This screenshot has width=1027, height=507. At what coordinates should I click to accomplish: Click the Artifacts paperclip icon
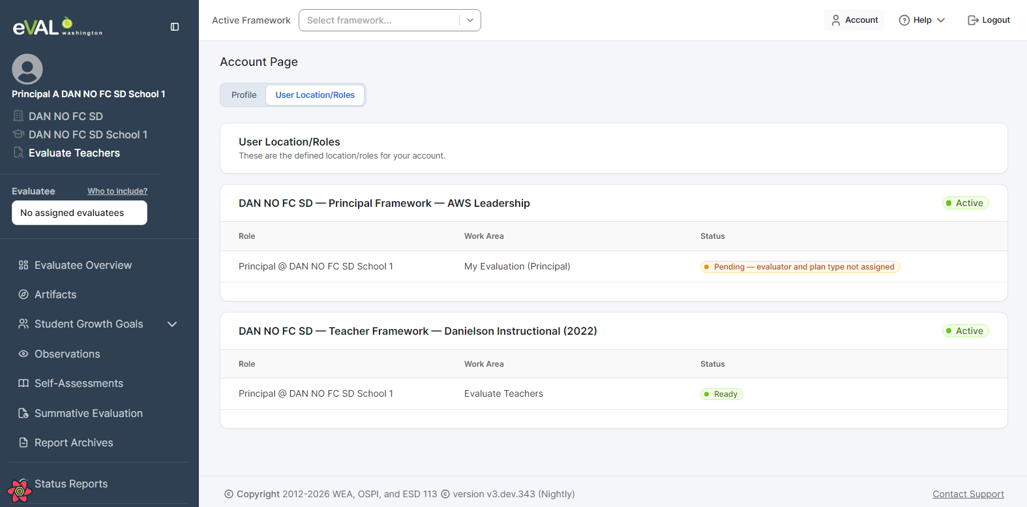pyautogui.click(x=23, y=294)
